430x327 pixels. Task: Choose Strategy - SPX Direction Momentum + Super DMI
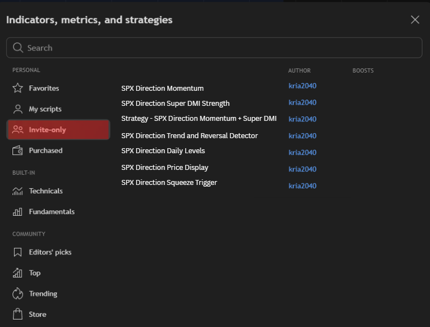pyautogui.click(x=199, y=119)
